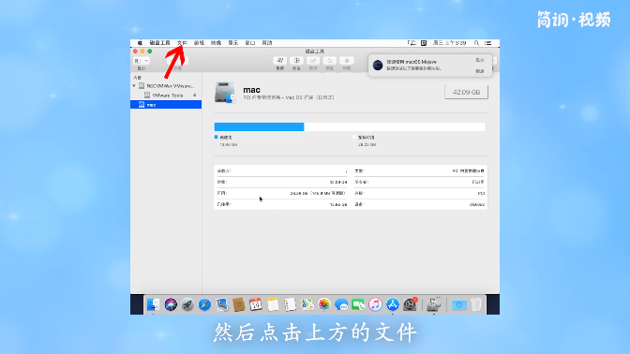Click the Partition toolbar icon
The width and height of the screenshot is (630, 354).
click(296, 61)
